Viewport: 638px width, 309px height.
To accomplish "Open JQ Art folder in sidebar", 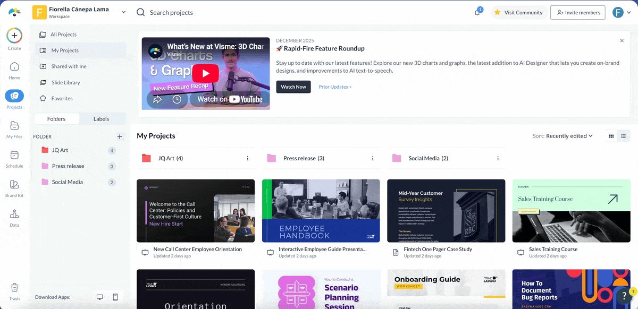I will click(79, 150).
